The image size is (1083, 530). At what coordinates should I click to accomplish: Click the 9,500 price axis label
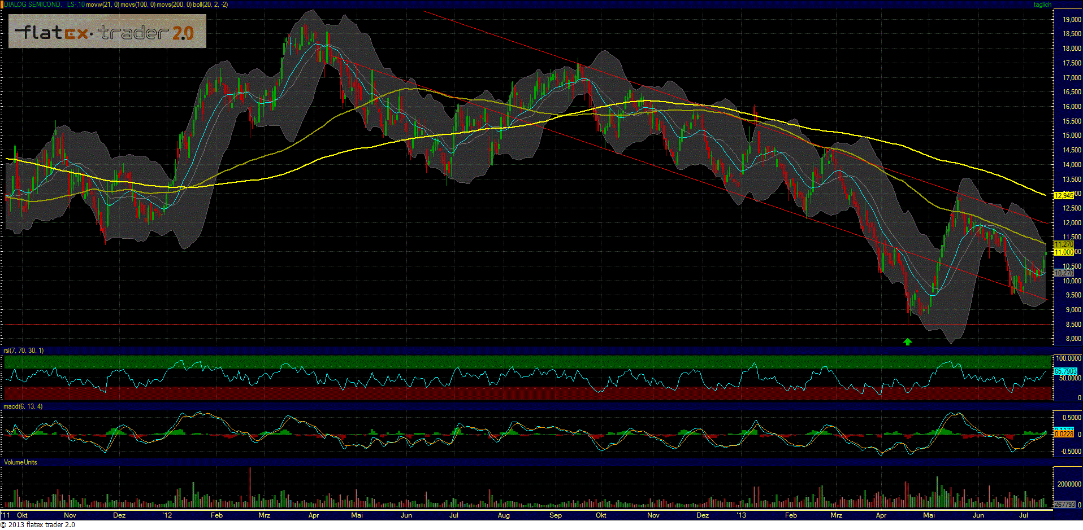[x=1074, y=295]
